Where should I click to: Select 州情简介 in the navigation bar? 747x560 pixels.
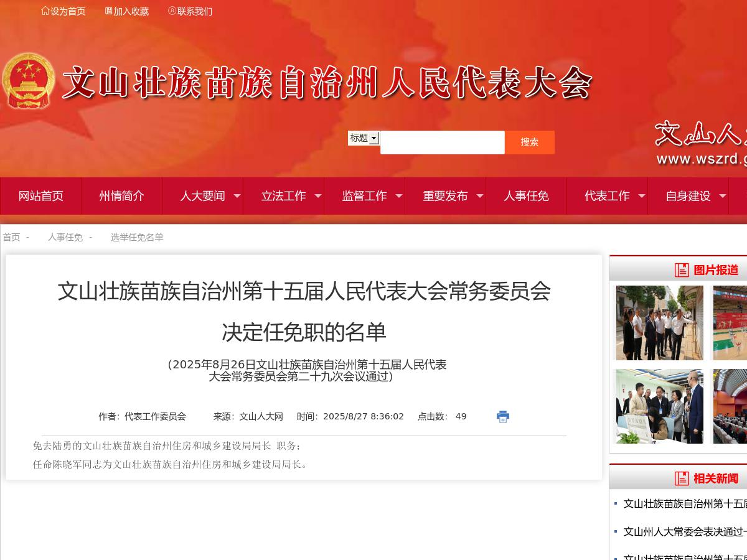pos(122,196)
